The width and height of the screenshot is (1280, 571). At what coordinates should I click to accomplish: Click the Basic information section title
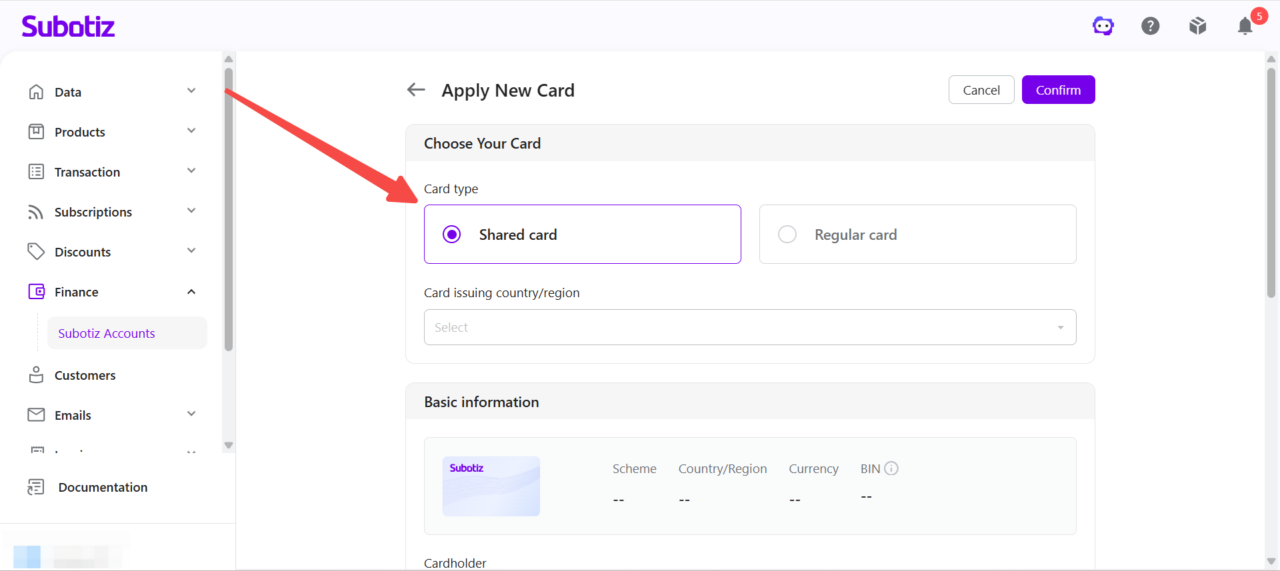click(481, 402)
